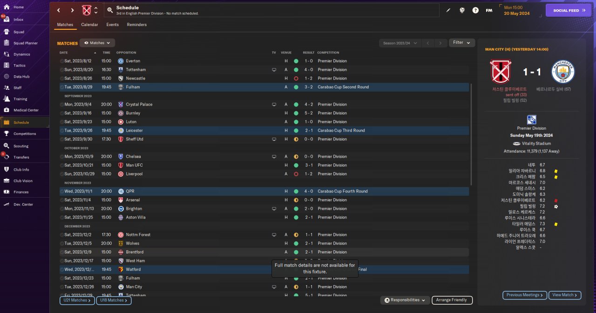Open the Season 2023/24 dropdown
The width and height of the screenshot is (596, 313).
[400, 43]
